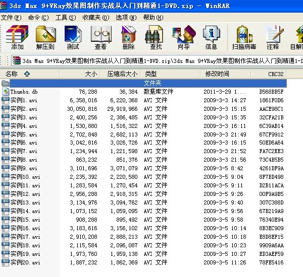Click the archive path address field
This screenshot has height=277, width=303.
click(157, 61)
